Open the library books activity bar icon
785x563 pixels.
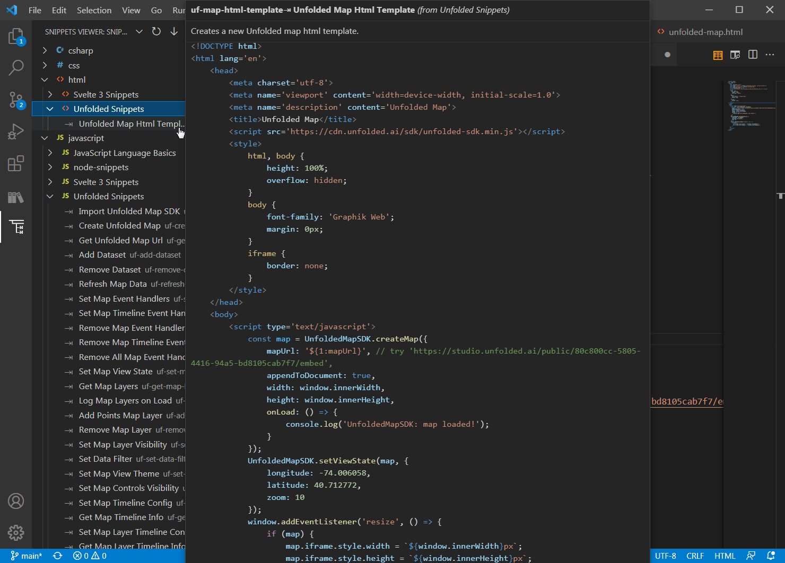16,197
